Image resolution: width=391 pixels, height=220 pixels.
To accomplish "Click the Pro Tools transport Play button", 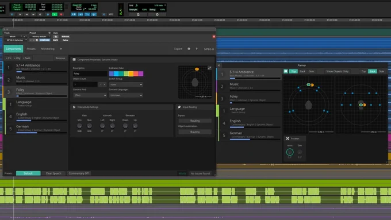I will [55, 14].
